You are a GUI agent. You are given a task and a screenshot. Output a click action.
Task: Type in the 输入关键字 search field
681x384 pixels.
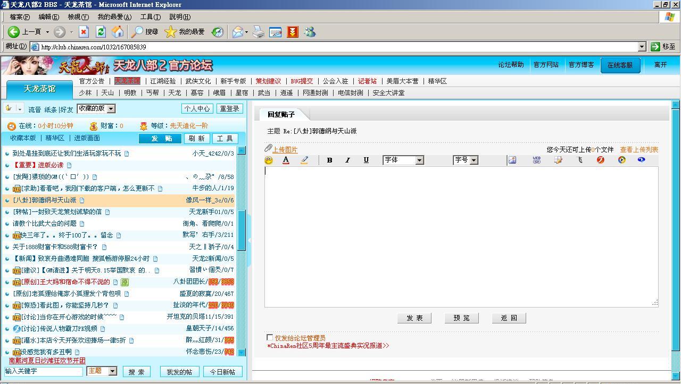click(43, 371)
